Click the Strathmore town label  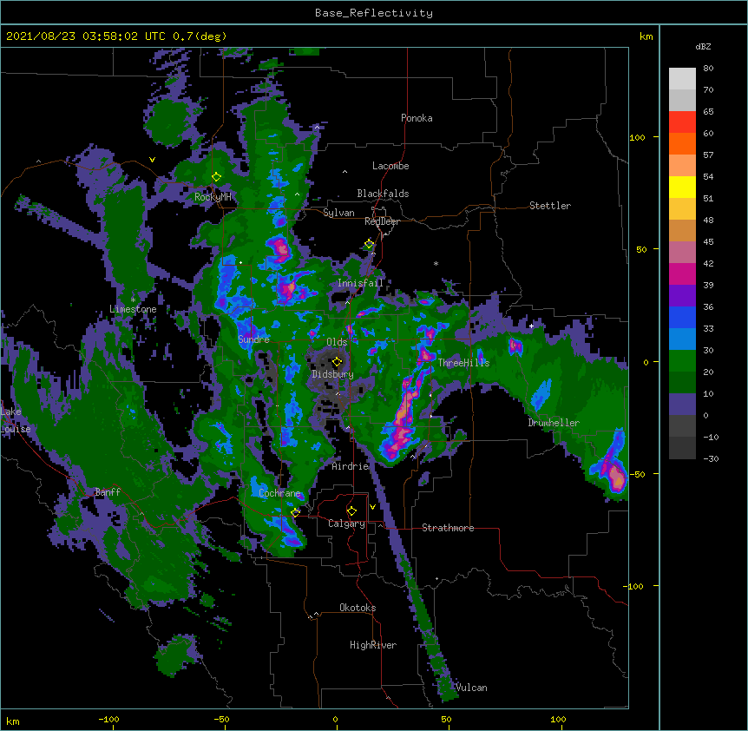[x=448, y=528]
